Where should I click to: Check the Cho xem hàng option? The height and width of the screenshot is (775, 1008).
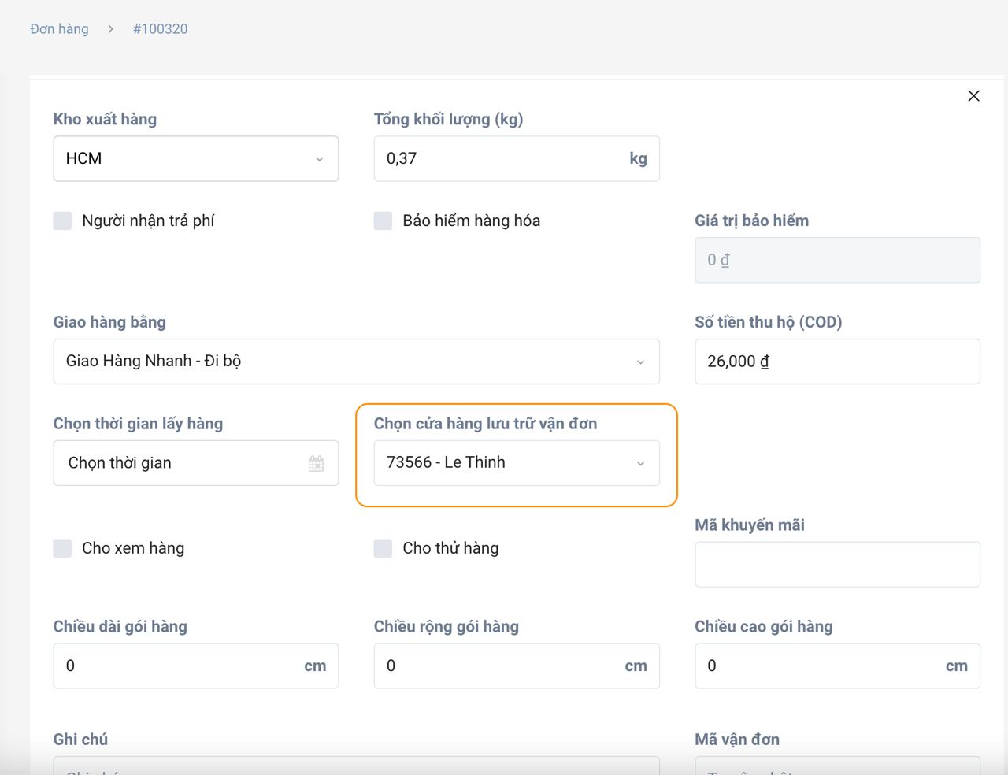coord(63,548)
